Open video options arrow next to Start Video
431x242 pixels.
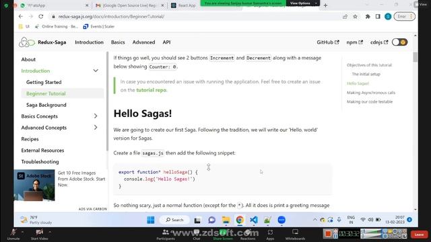tap(50, 232)
